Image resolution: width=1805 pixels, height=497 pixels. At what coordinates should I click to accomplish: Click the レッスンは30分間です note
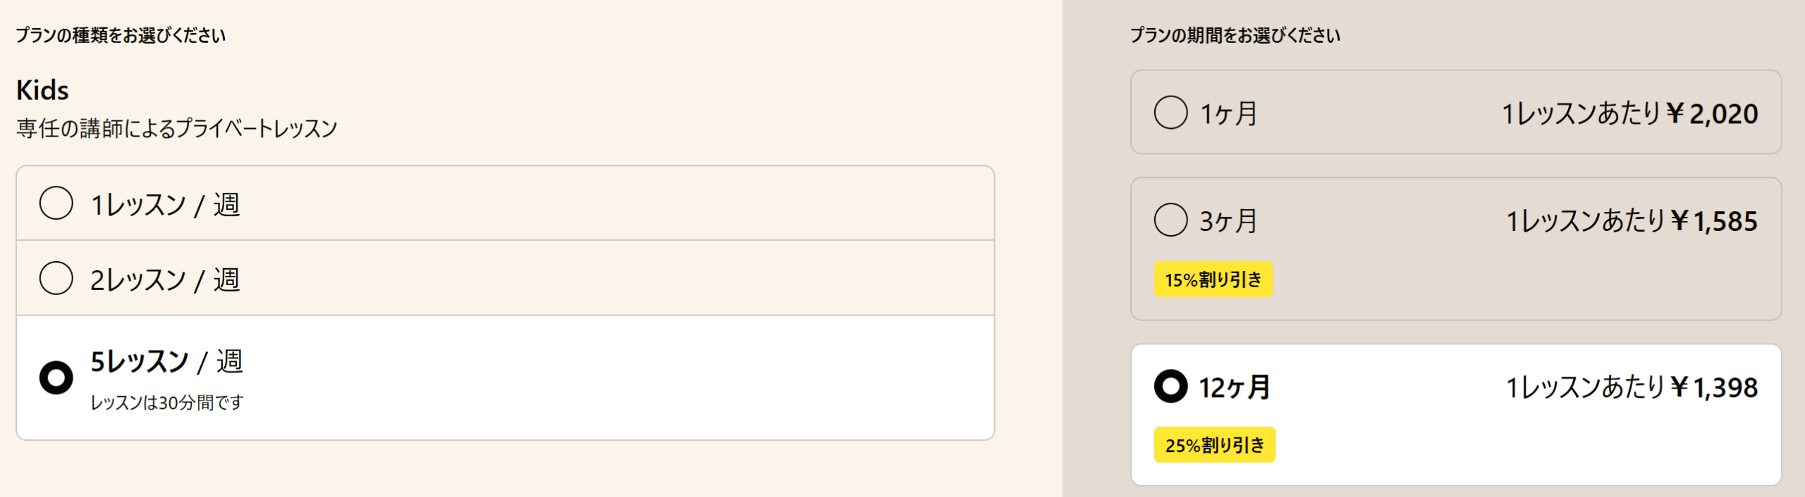coord(166,403)
